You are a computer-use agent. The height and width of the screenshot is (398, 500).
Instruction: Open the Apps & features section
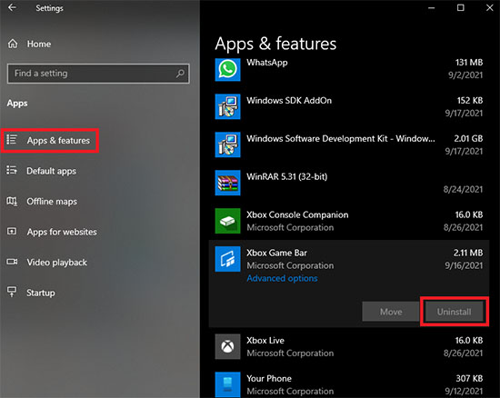(50, 141)
